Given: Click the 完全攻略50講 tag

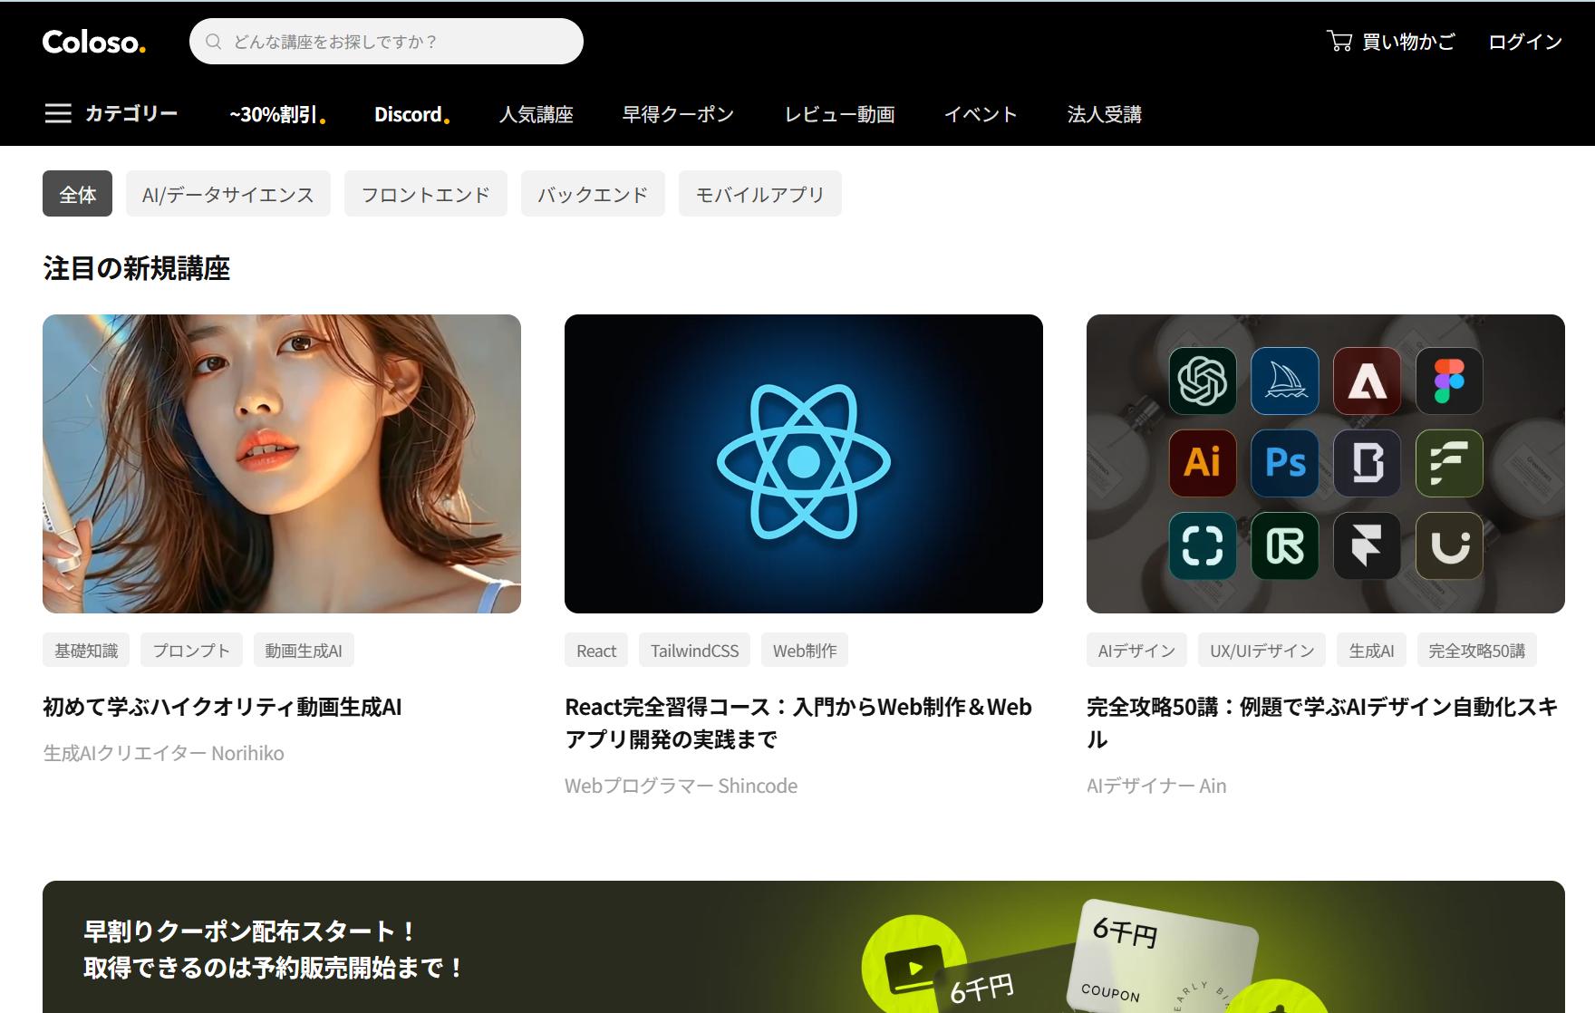Looking at the screenshot, I should click(1476, 651).
